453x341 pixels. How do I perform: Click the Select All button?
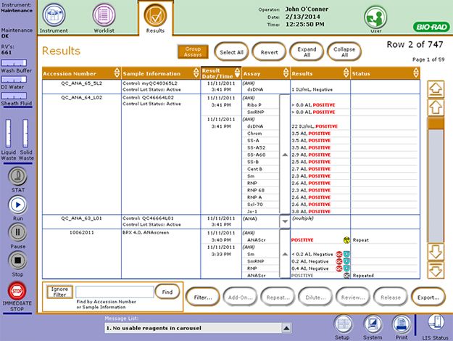pos(231,52)
